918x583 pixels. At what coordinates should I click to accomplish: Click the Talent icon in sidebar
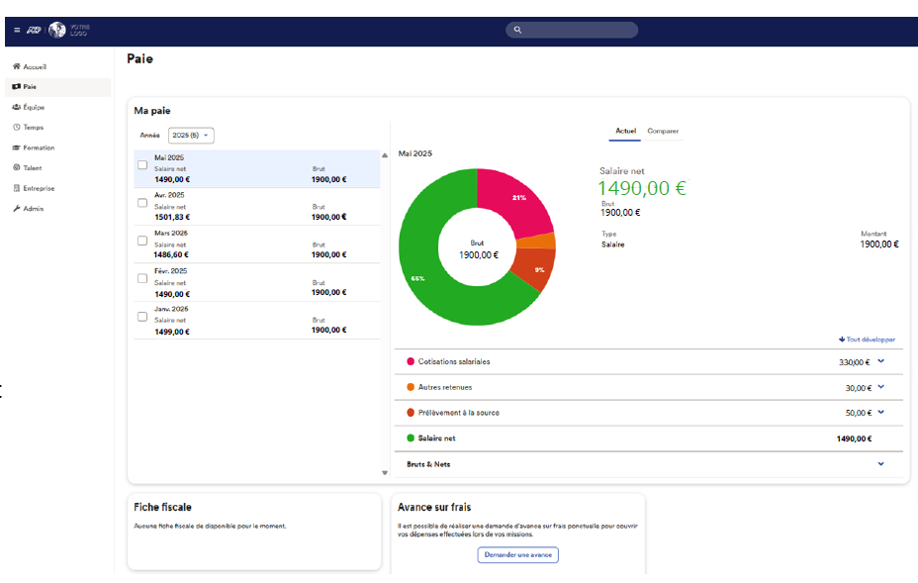(17, 168)
